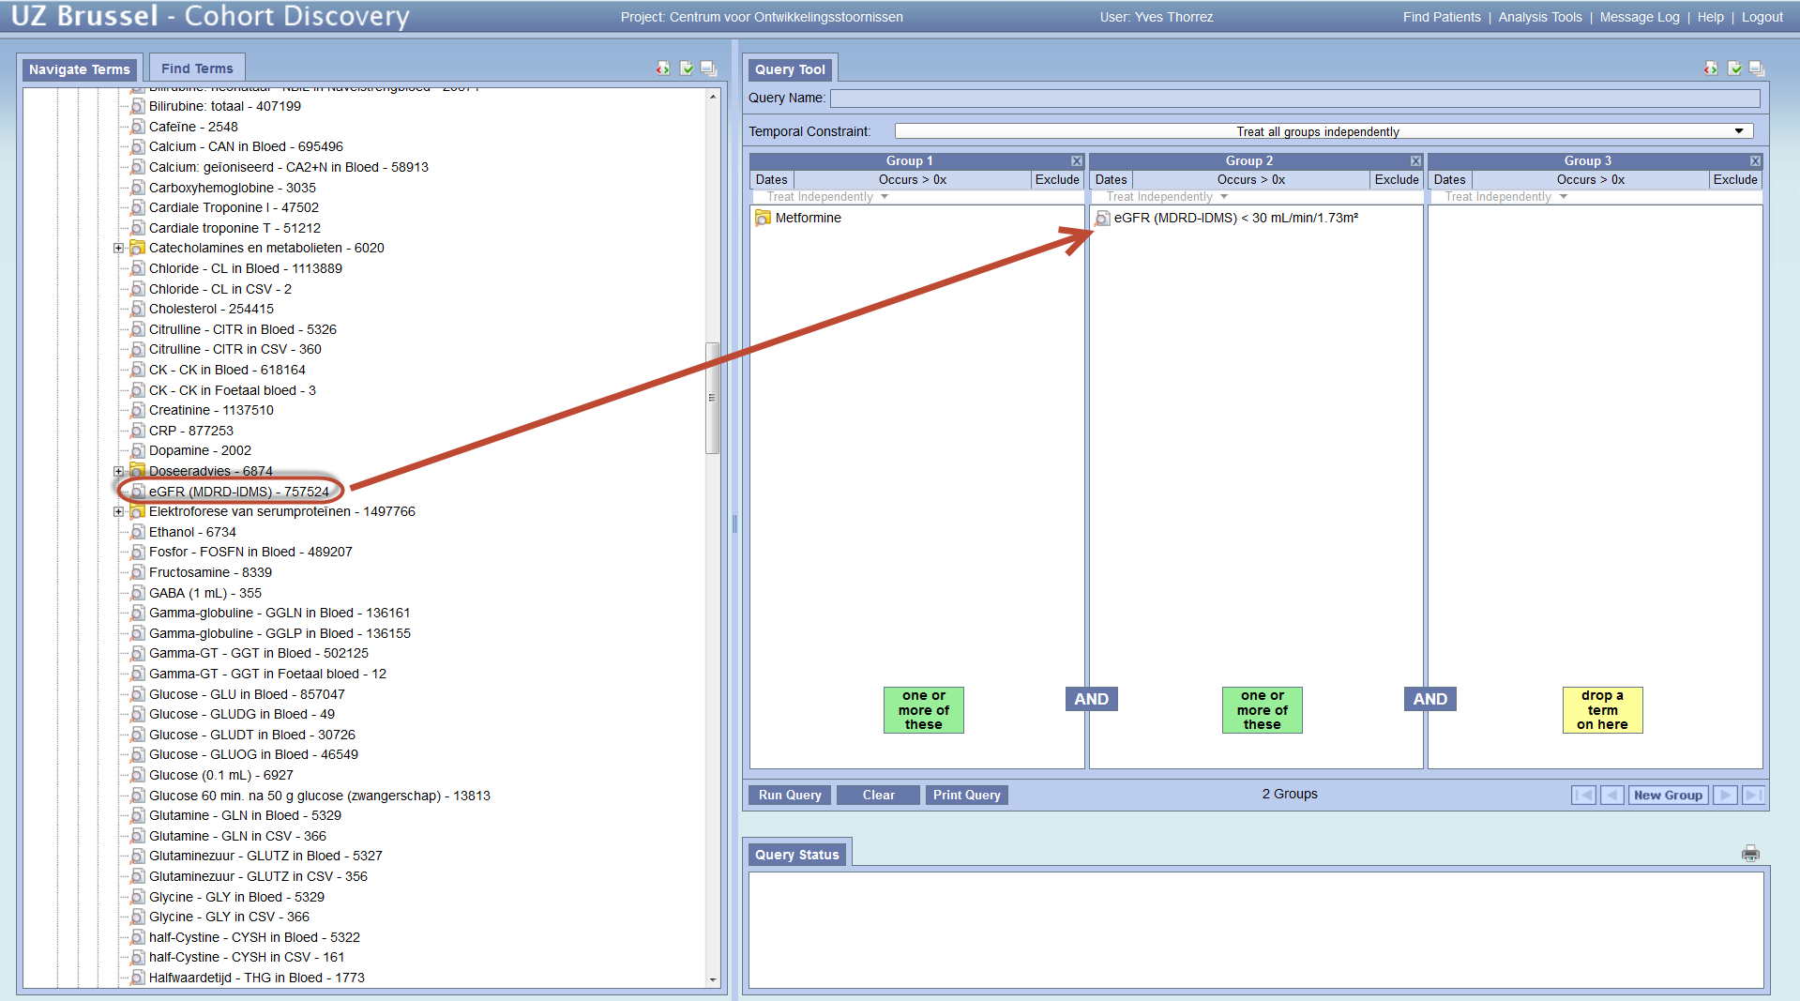Click the Doseeradvies folder icon
1800x1001 pixels.
point(137,471)
